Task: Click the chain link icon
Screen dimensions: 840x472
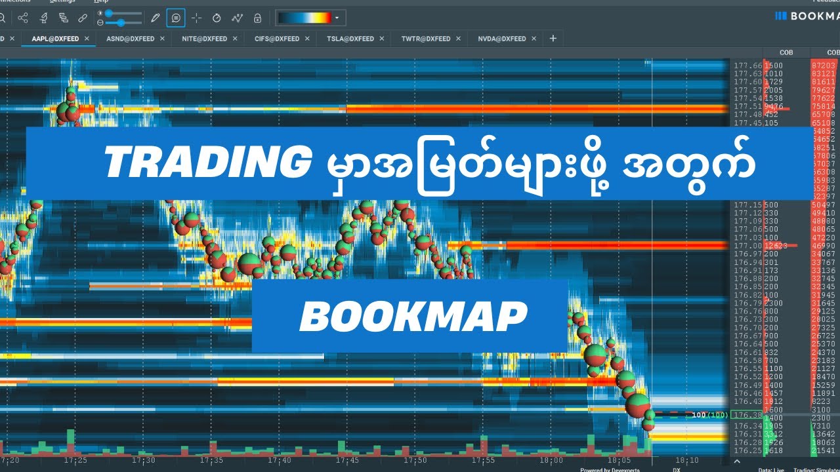Action: pos(83,18)
